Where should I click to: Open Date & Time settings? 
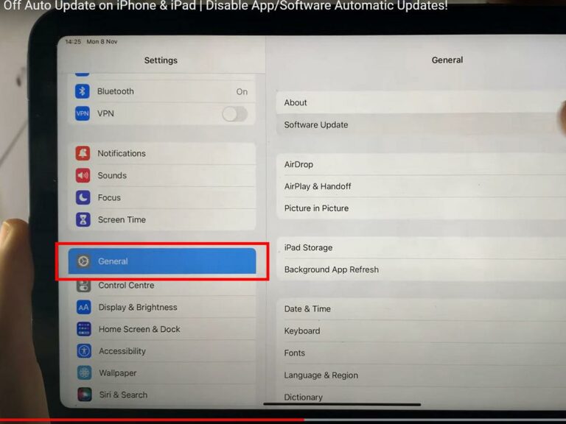click(421, 309)
